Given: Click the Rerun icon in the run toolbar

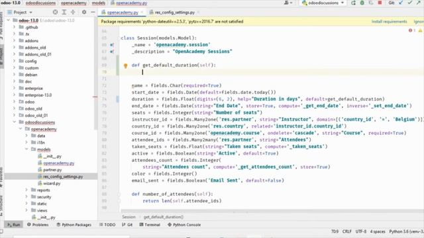Looking at the screenshot, I should coord(353,3).
